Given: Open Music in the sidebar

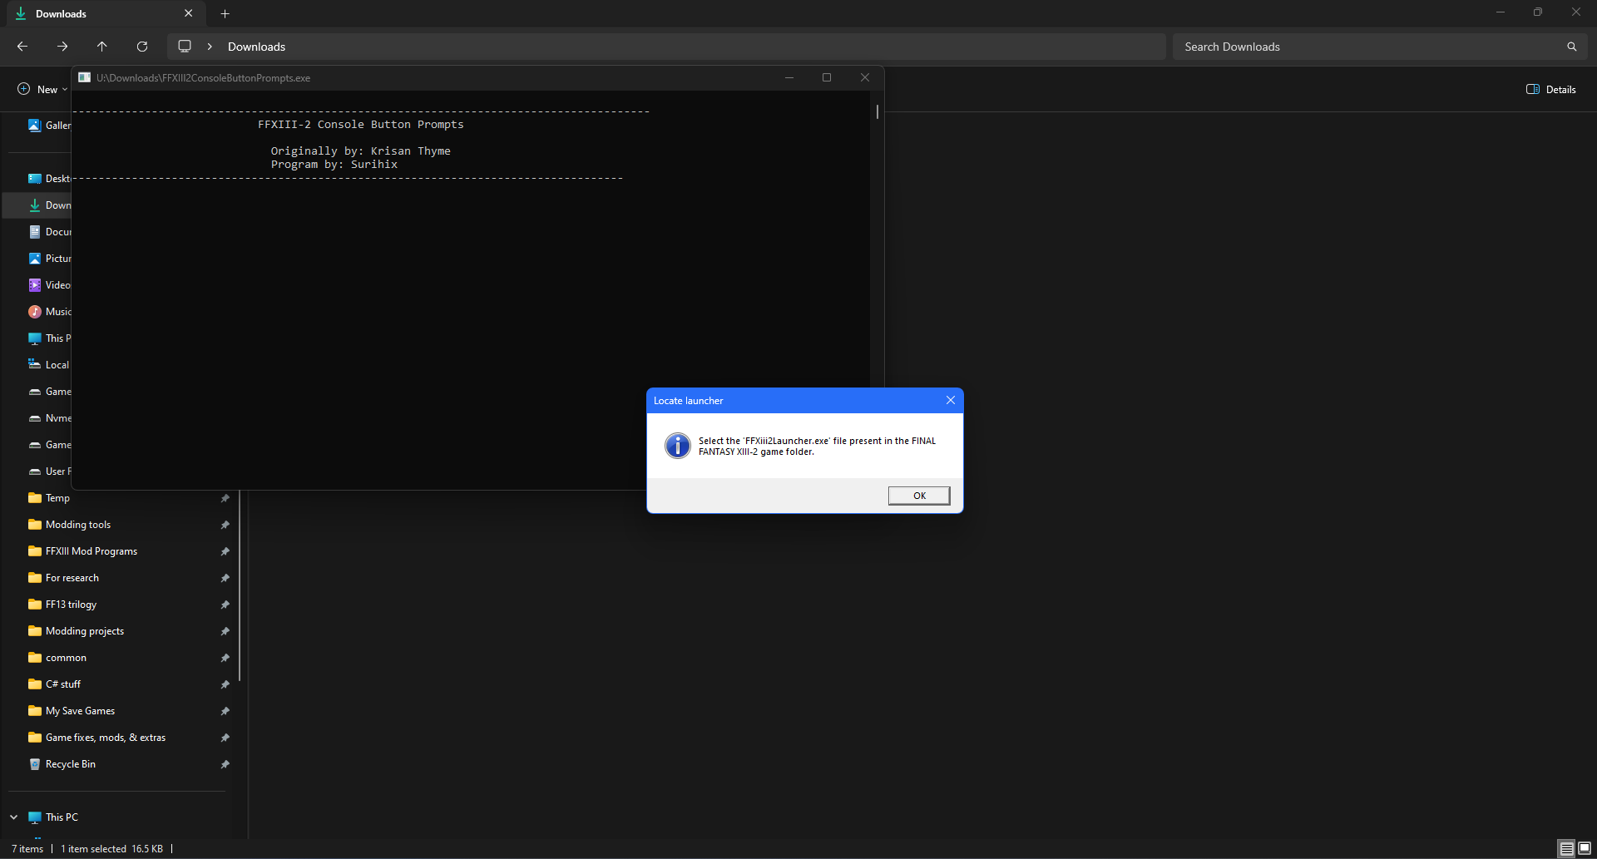Looking at the screenshot, I should [49, 312].
